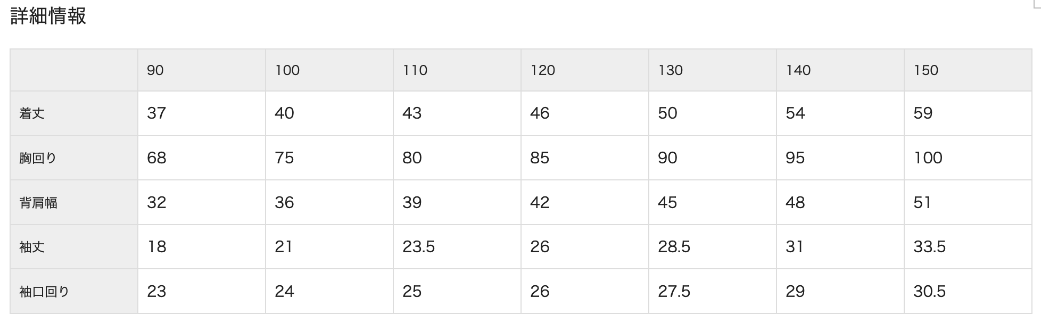
Task: Select the 110 size column header
Action: (457, 70)
